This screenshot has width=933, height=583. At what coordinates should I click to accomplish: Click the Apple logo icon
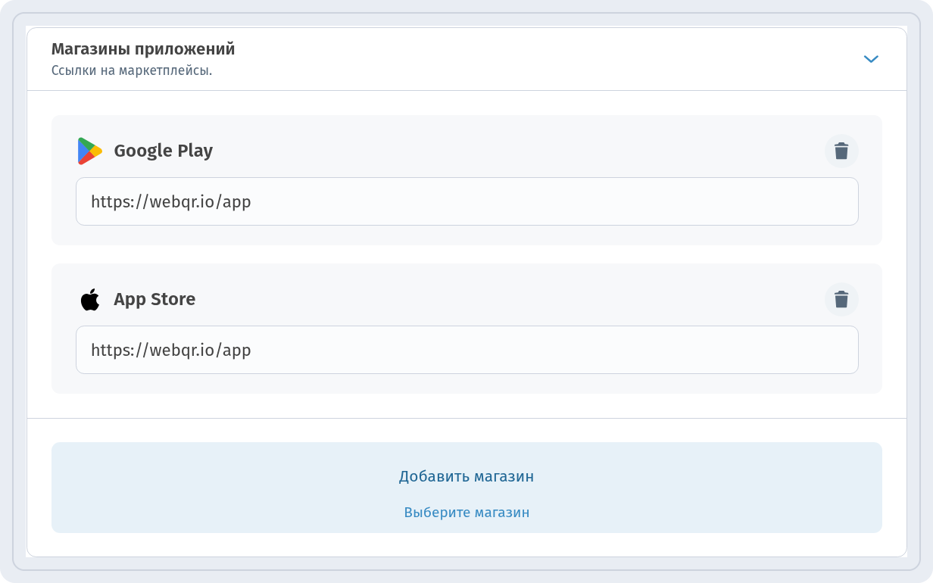pyautogui.click(x=89, y=299)
